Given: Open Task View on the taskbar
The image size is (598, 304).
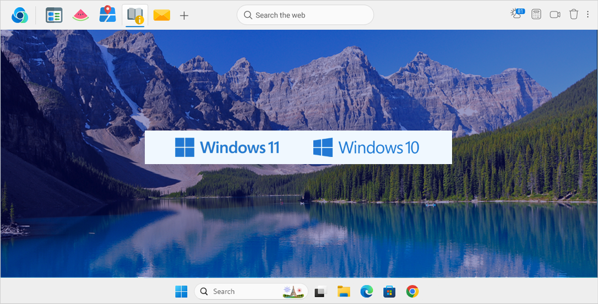Looking at the screenshot, I should 320,291.
